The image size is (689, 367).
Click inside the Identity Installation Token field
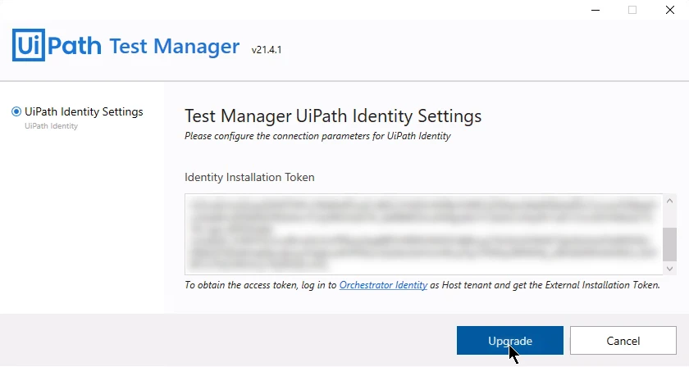(x=423, y=234)
